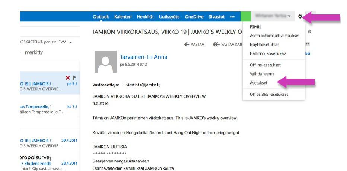
Task: Open the settings gear menu
Action: (300, 17)
